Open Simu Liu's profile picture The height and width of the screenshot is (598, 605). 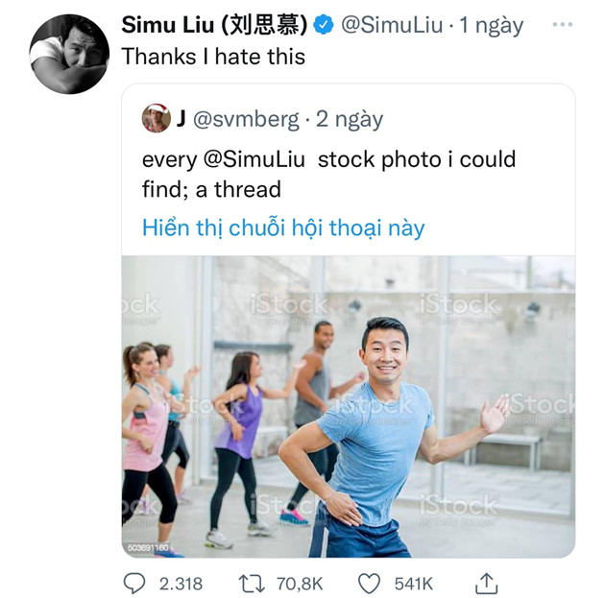[69, 54]
